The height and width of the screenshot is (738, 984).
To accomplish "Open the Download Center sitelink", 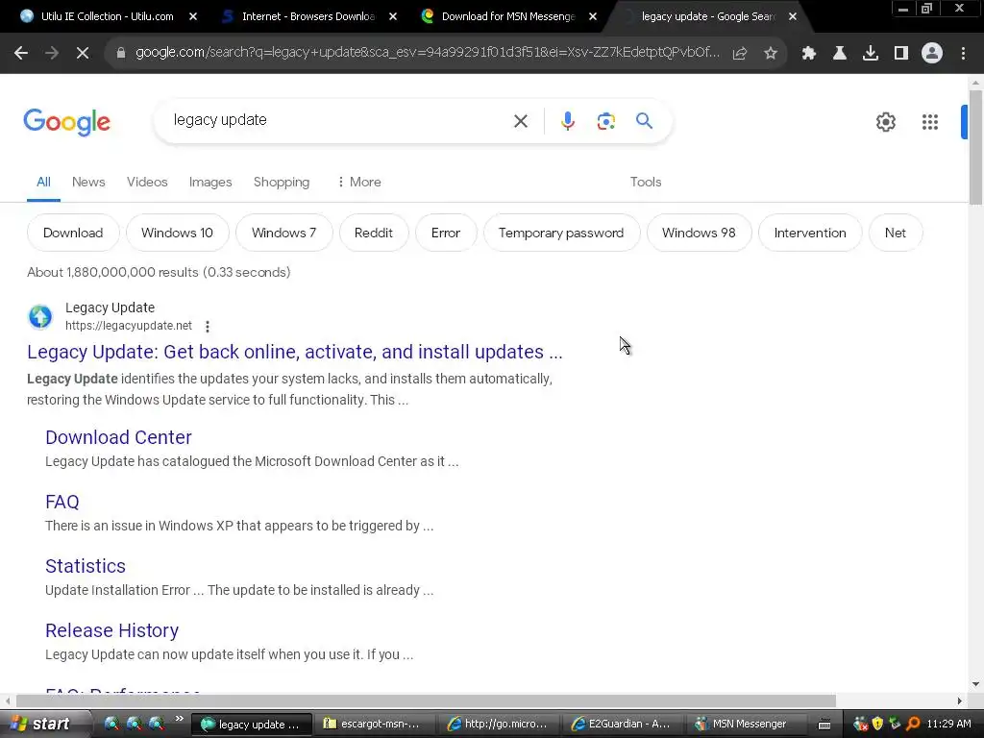I will coord(118,437).
